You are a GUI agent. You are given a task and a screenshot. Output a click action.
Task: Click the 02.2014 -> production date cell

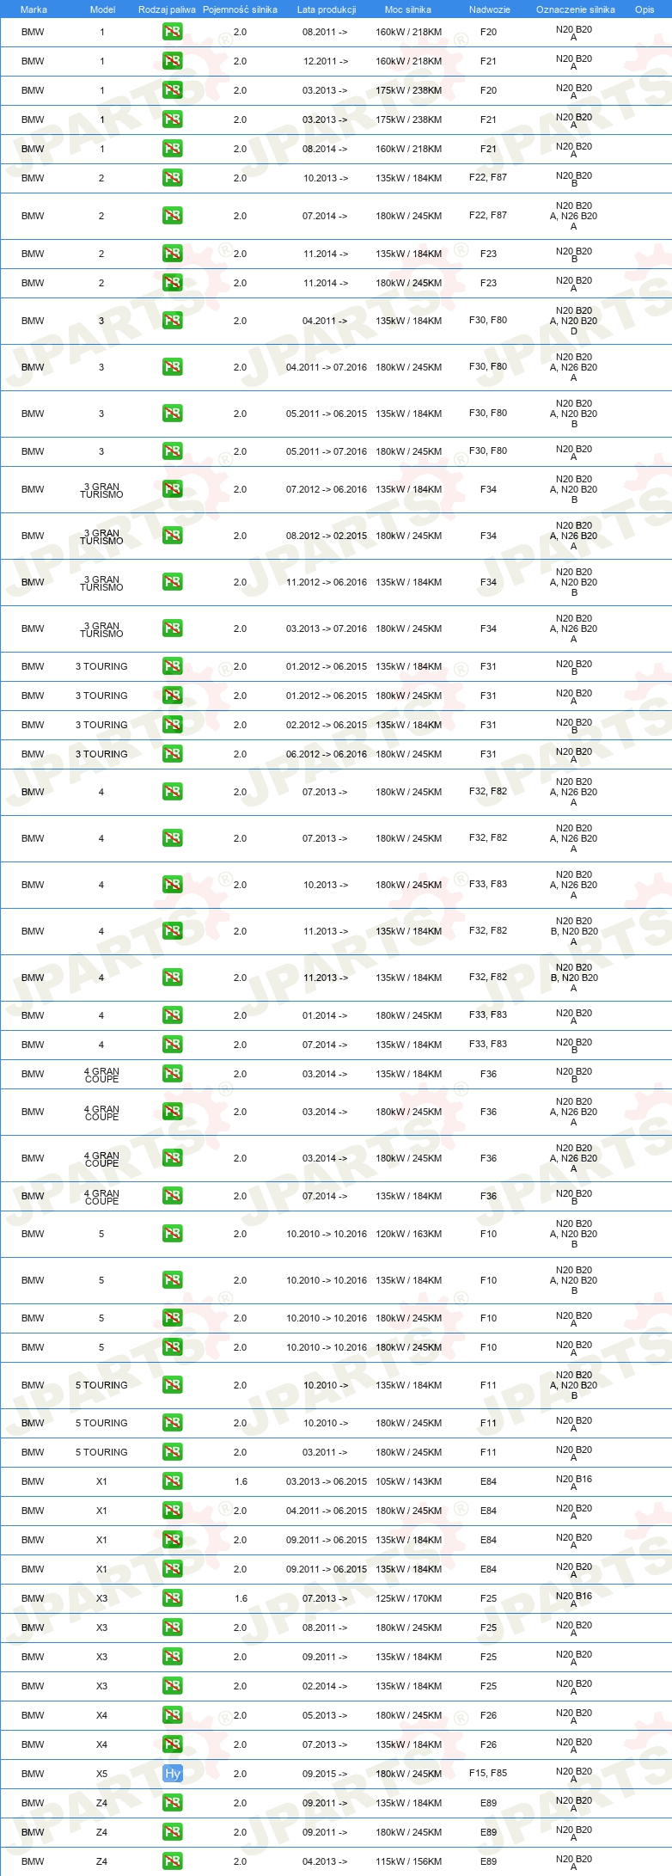[325, 1686]
